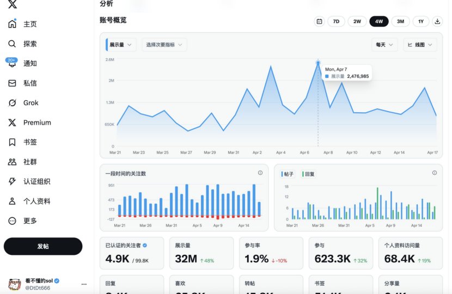Click the 一段时间的关注数 chart title
Viewport: 452px width, 294px height.
tap(126, 174)
